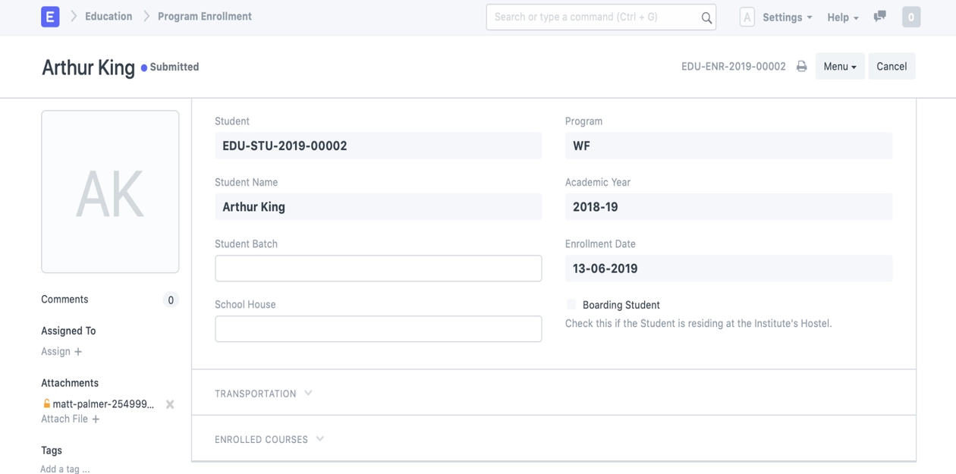Click the search magnifier icon

(706, 17)
